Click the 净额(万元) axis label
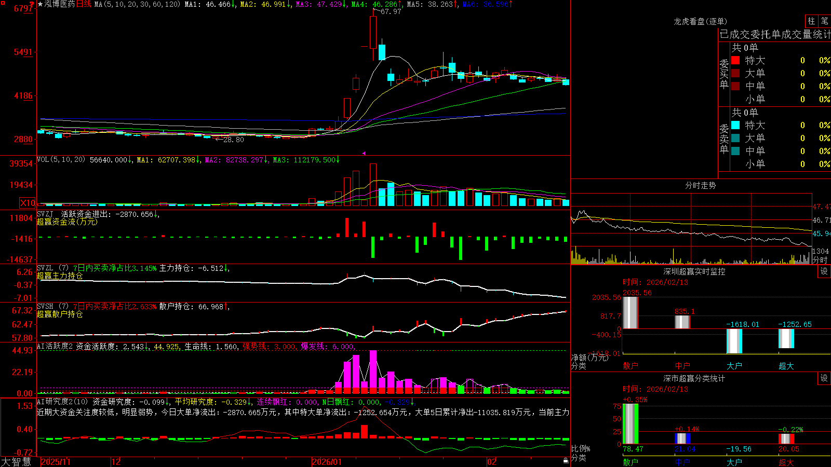The width and height of the screenshot is (831, 467). point(589,358)
